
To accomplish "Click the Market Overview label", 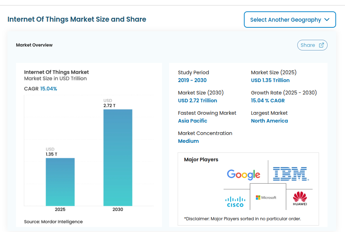I will coord(34,45).
